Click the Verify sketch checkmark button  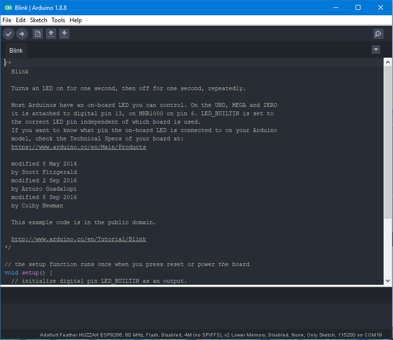pos(8,34)
